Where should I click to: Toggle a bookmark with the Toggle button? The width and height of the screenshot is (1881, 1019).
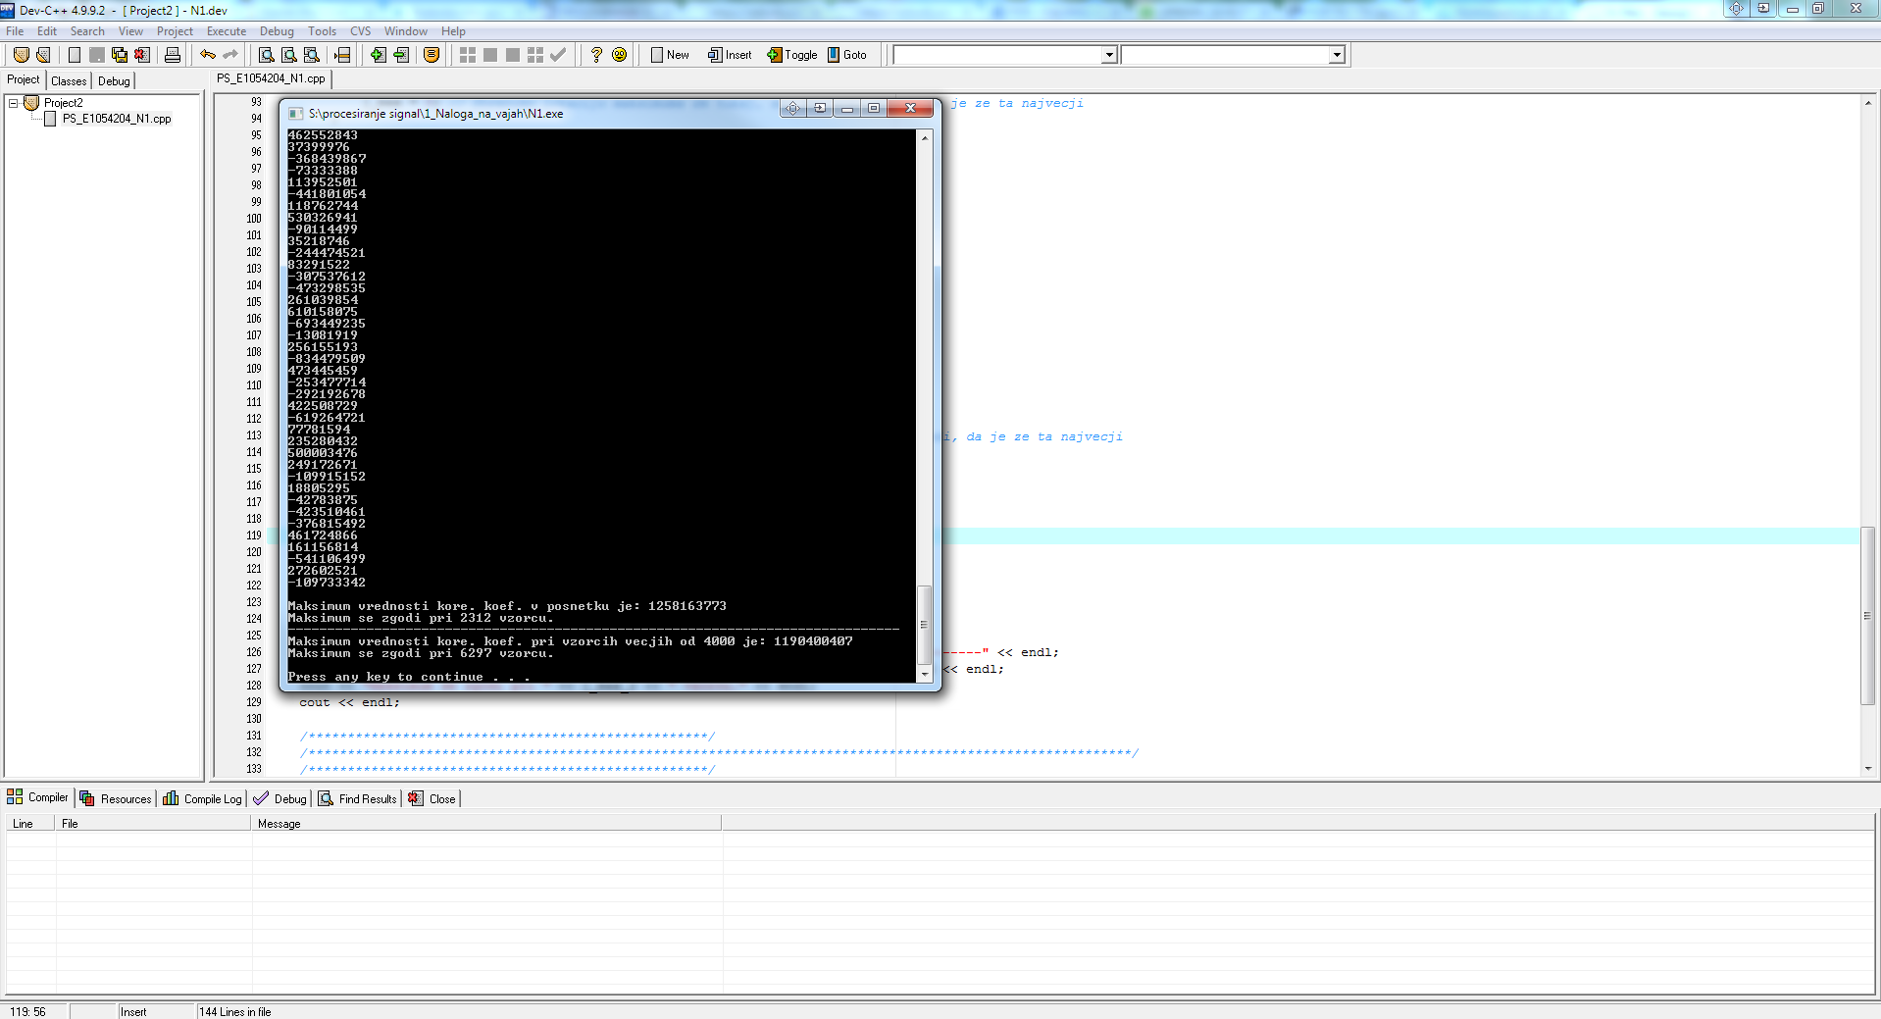[x=792, y=55]
